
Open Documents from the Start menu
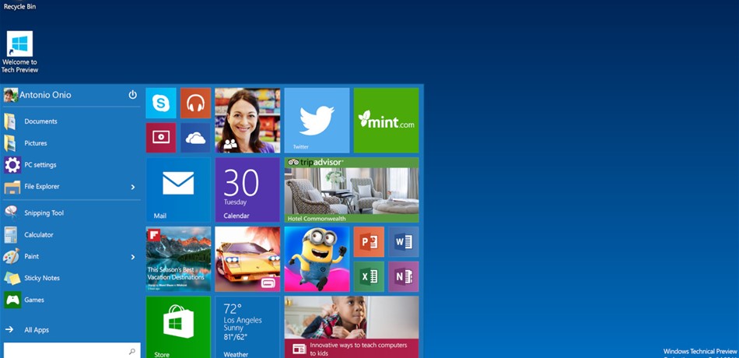pyautogui.click(x=40, y=121)
